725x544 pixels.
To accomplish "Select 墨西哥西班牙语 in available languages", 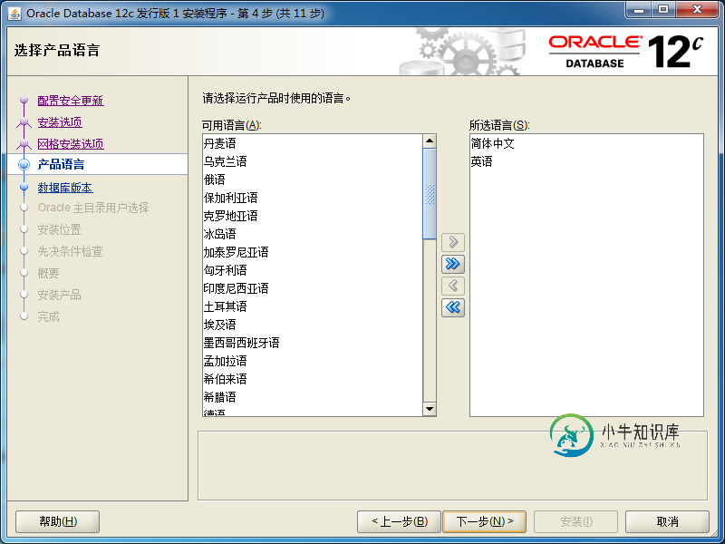I will click(313, 343).
